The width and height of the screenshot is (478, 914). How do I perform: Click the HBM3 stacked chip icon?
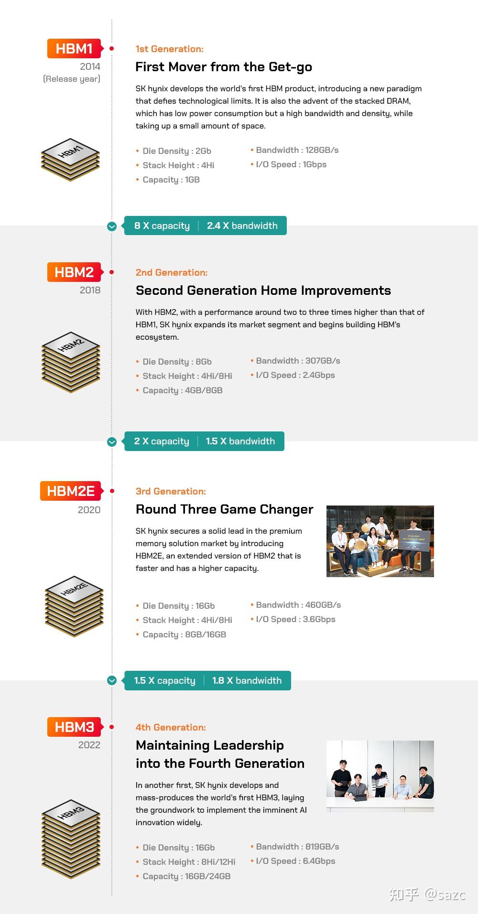(x=71, y=838)
